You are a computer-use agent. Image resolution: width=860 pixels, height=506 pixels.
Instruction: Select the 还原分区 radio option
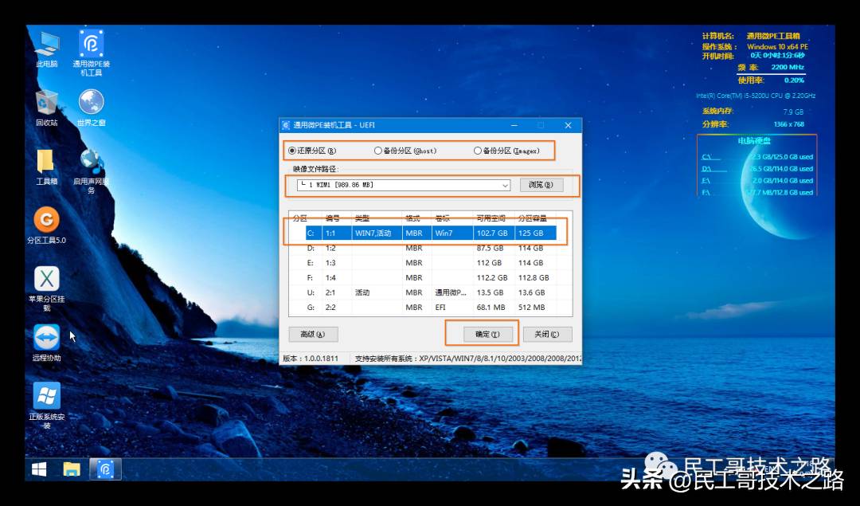[312, 151]
